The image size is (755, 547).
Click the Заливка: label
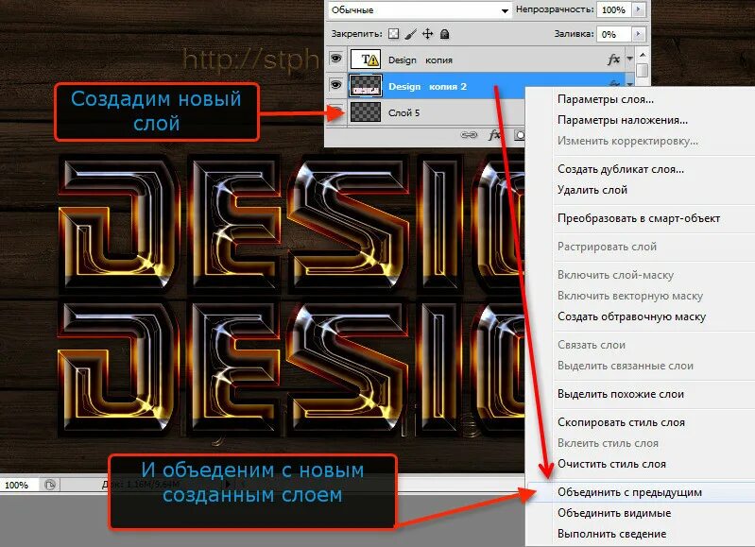(x=574, y=34)
